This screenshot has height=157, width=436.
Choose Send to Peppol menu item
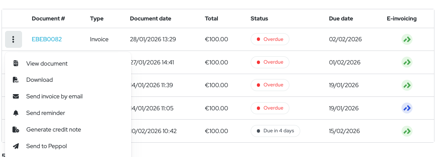[47, 146]
